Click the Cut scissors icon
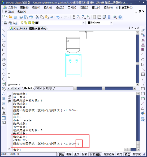Viewport: 147px width, 157px height. (37, 17)
